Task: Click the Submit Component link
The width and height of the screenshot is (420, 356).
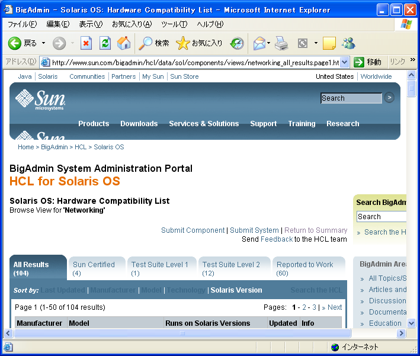Action: click(x=193, y=230)
